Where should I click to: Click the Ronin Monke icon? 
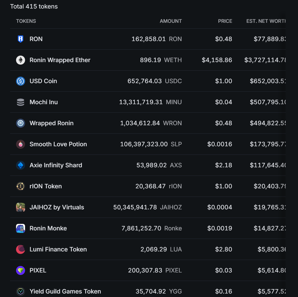(x=21, y=228)
